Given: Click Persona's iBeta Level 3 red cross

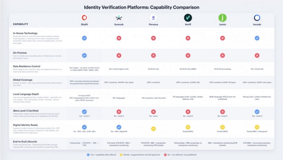Looking at the screenshot, I should 153,112.
